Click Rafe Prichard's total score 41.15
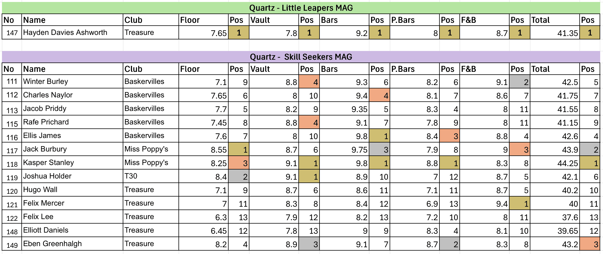603x254 pixels. click(x=555, y=122)
